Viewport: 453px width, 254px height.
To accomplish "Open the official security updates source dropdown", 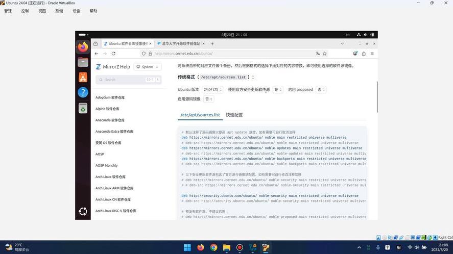I will [278, 90].
